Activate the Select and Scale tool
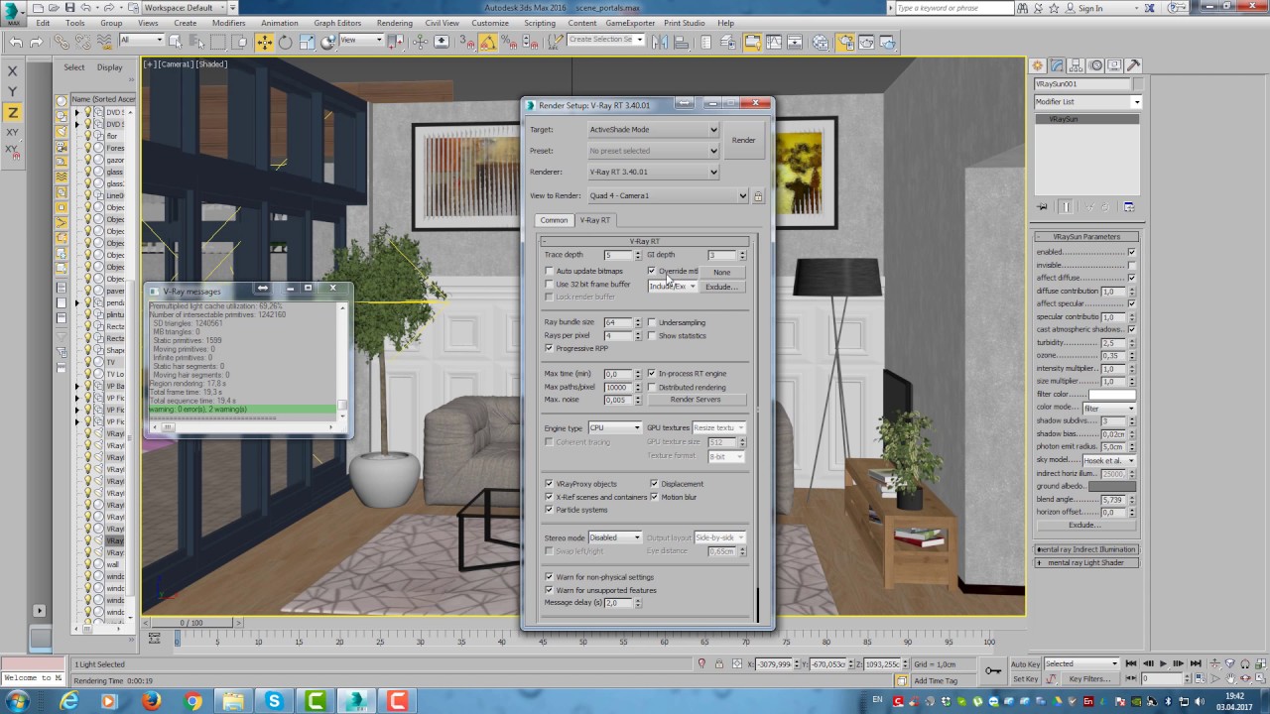Image resolution: width=1270 pixels, height=714 pixels. pos(307,42)
